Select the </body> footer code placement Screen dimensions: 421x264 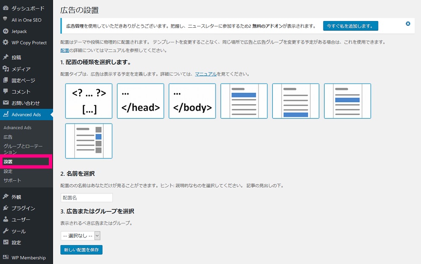[192, 101]
